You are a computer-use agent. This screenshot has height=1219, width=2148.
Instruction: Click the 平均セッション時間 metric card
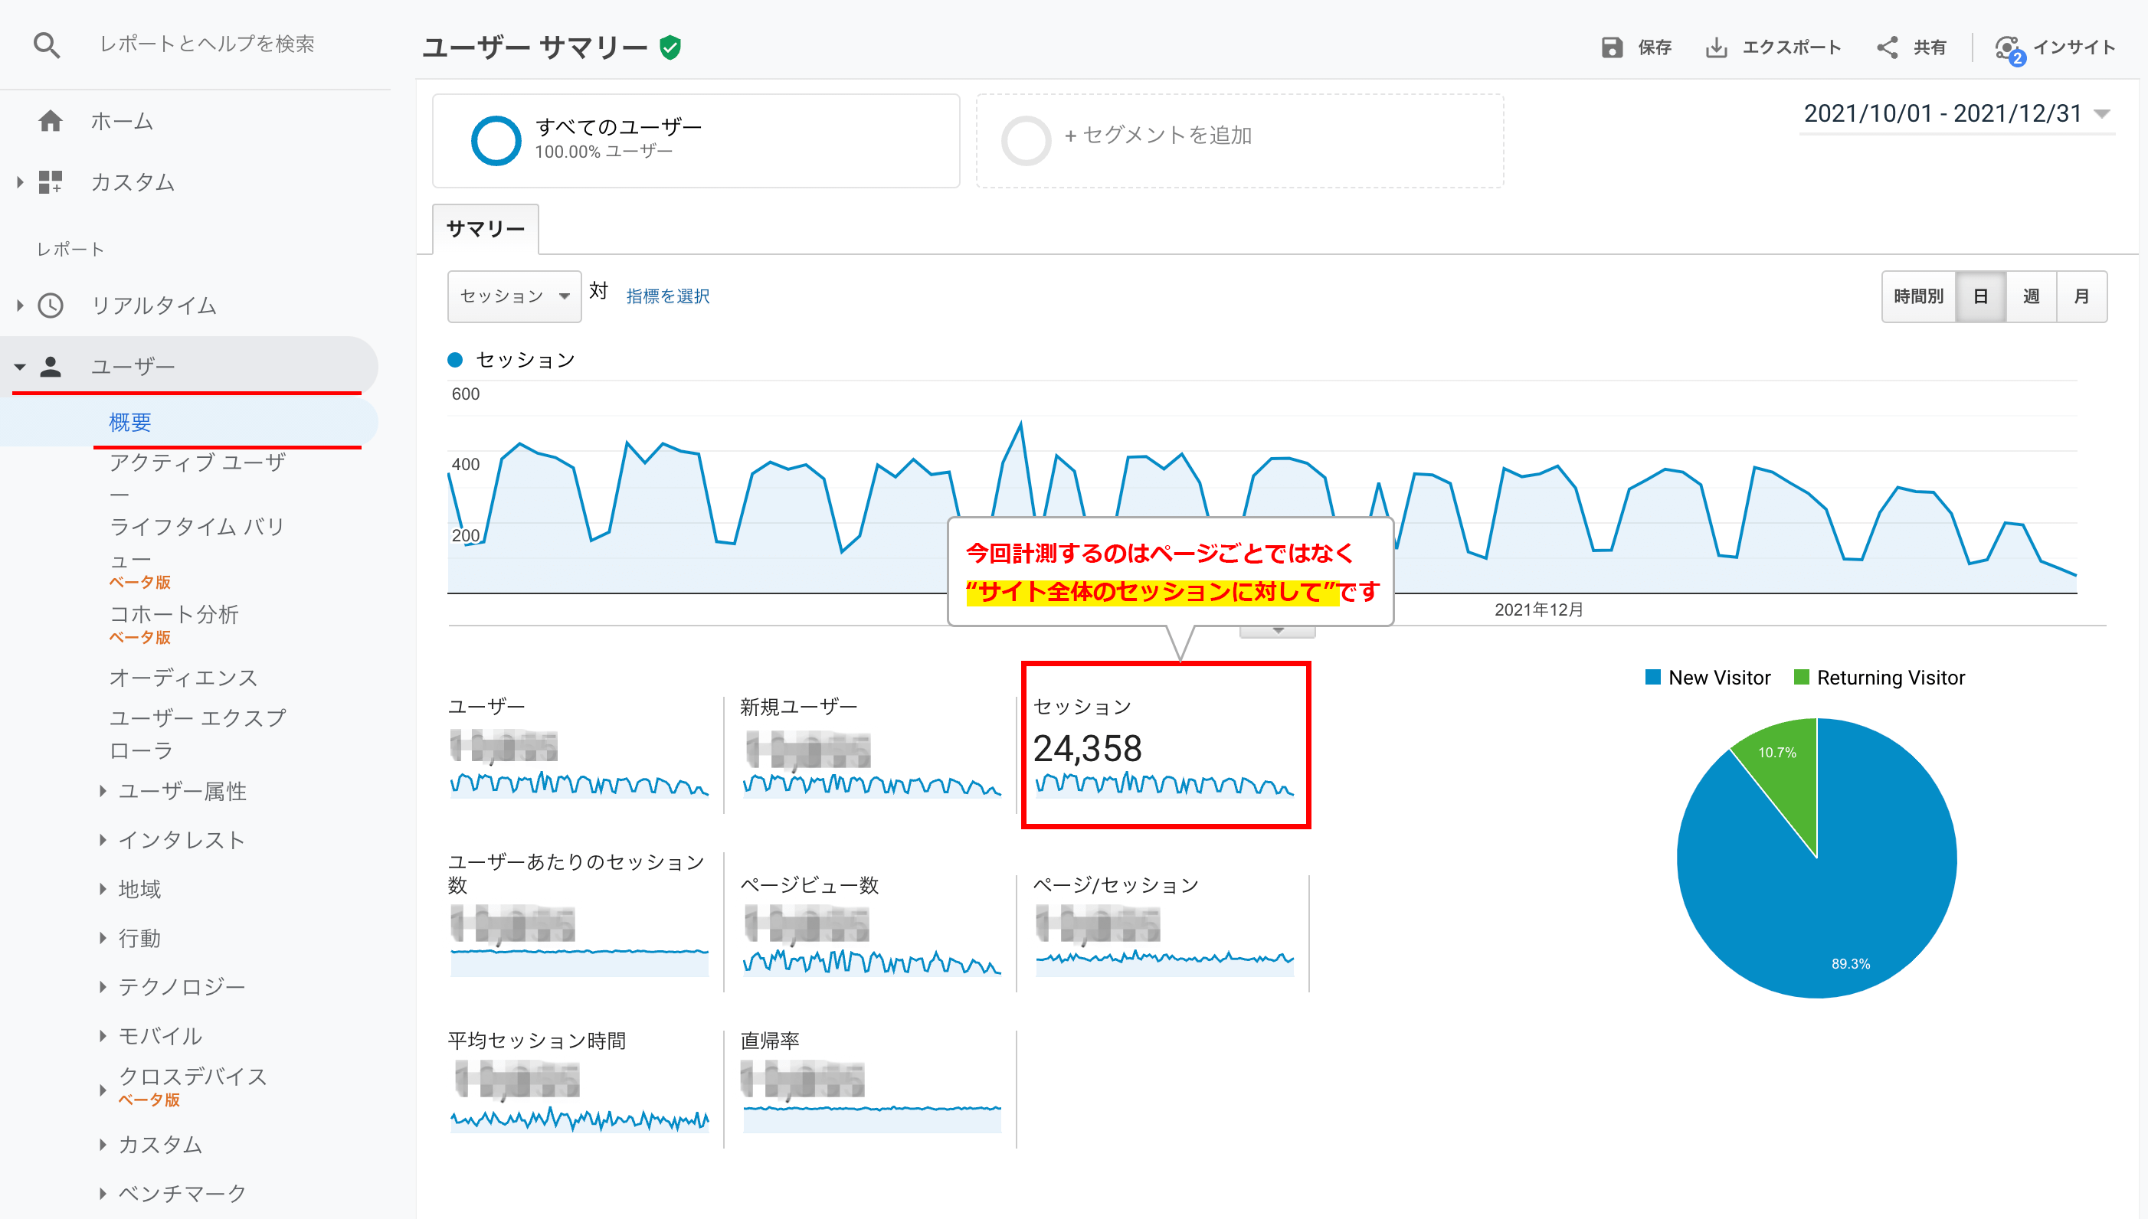[x=579, y=1083]
